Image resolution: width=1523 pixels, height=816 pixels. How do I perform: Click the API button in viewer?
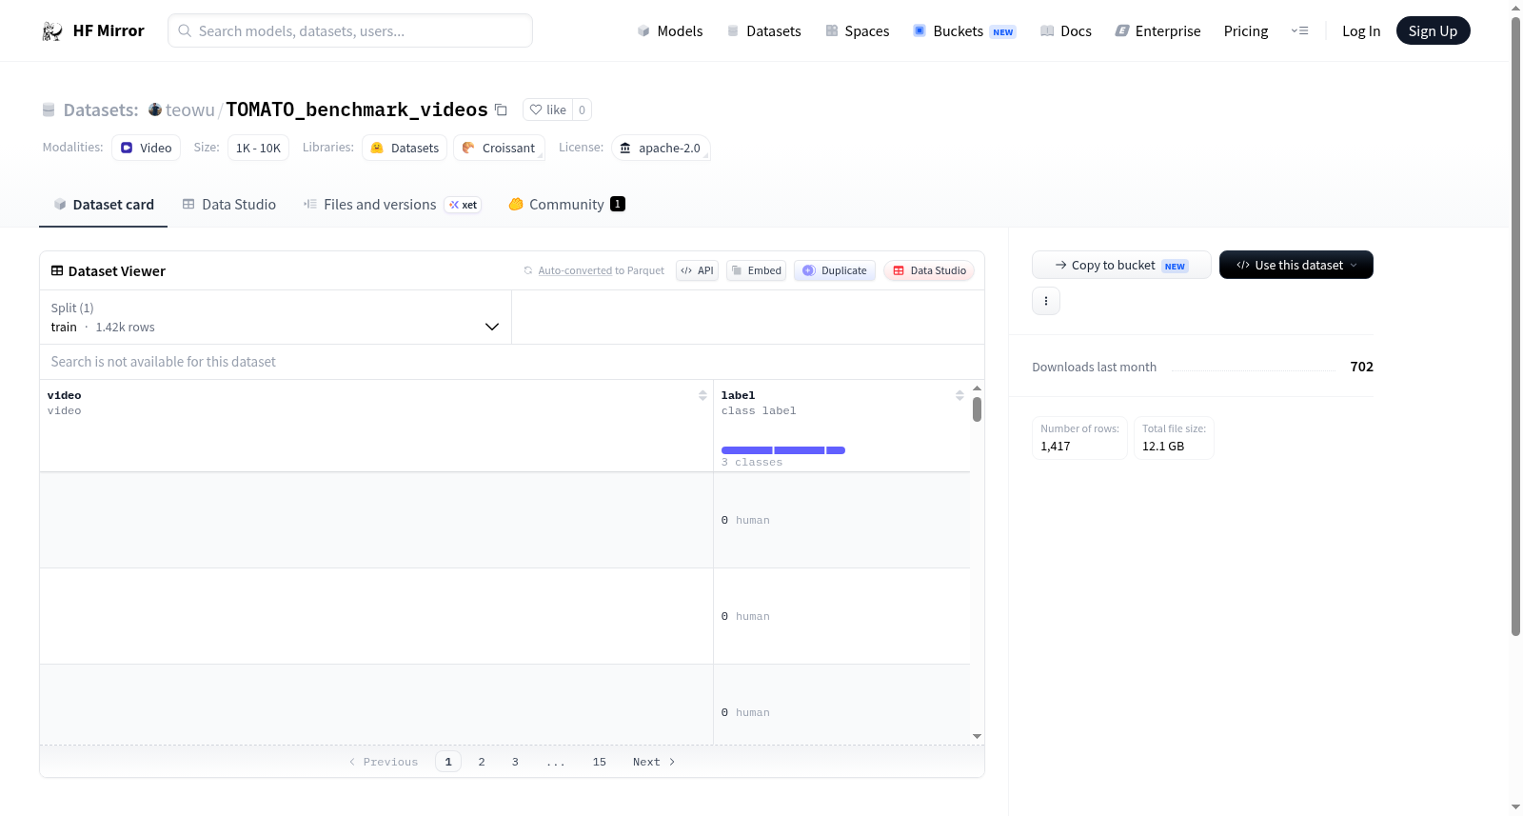697,270
